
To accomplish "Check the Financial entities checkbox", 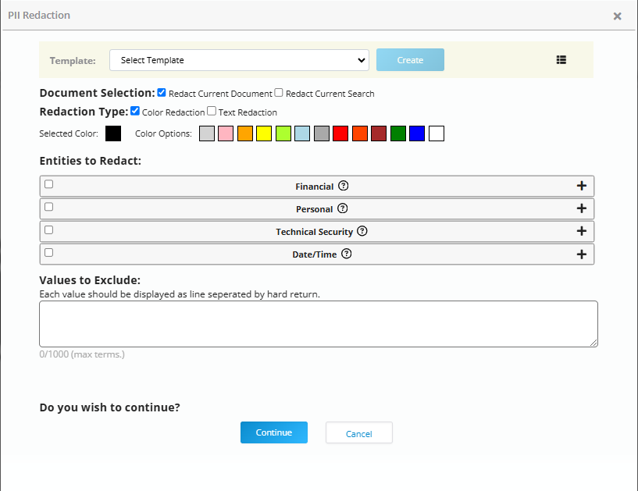I will [x=49, y=184].
